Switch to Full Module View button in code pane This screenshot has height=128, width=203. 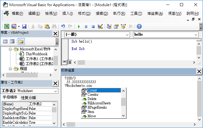(x=70, y=62)
